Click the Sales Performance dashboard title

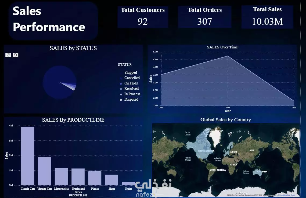click(49, 19)
